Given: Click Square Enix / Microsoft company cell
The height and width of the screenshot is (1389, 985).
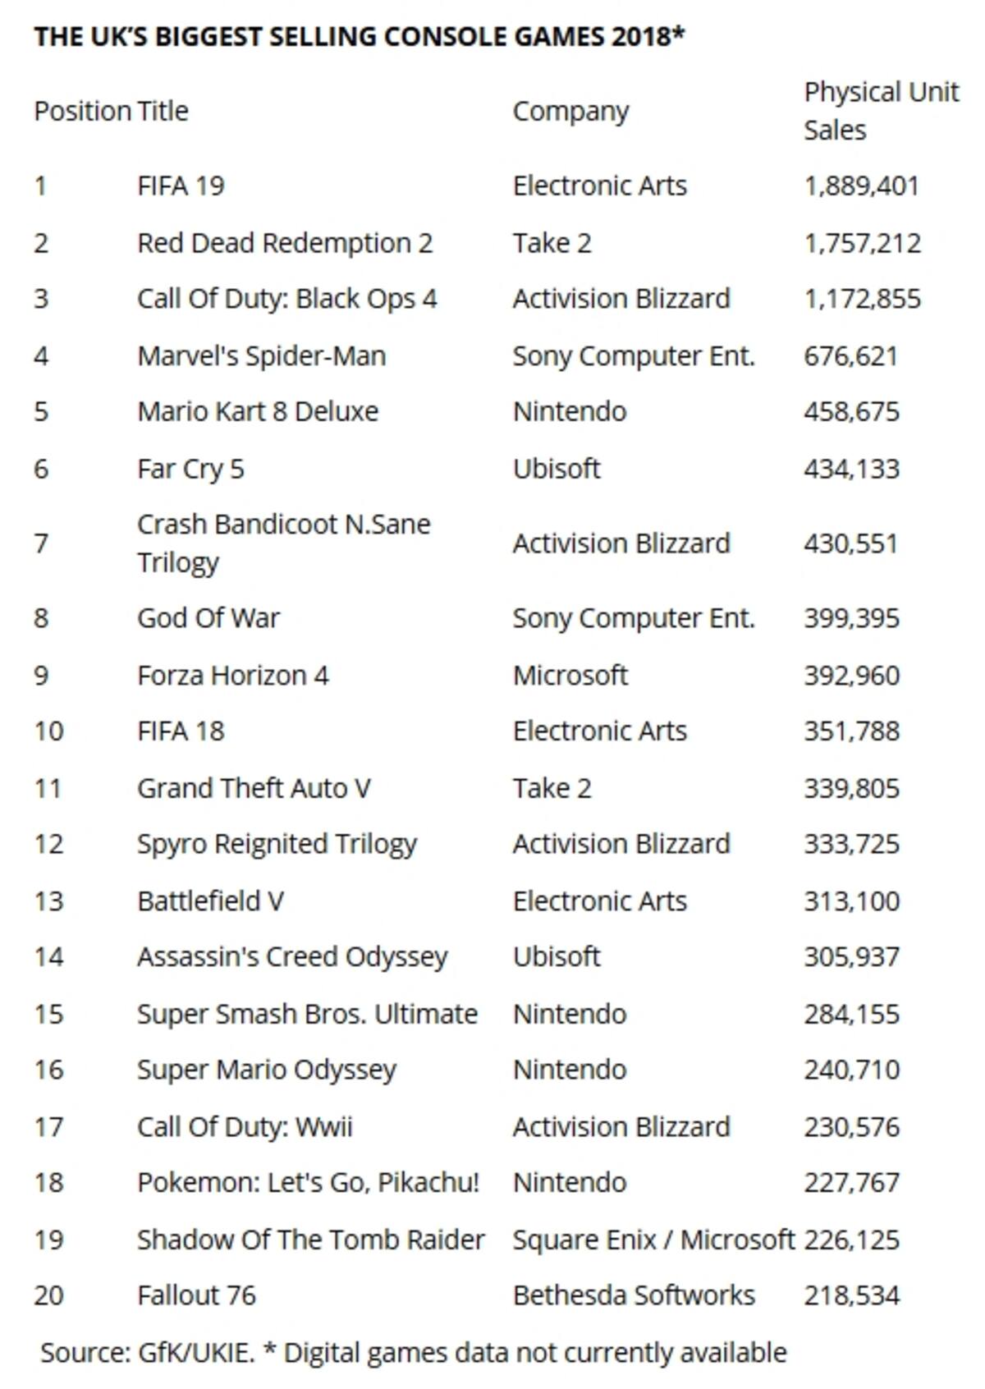Looking at the screenshot, I should 653,1240.
